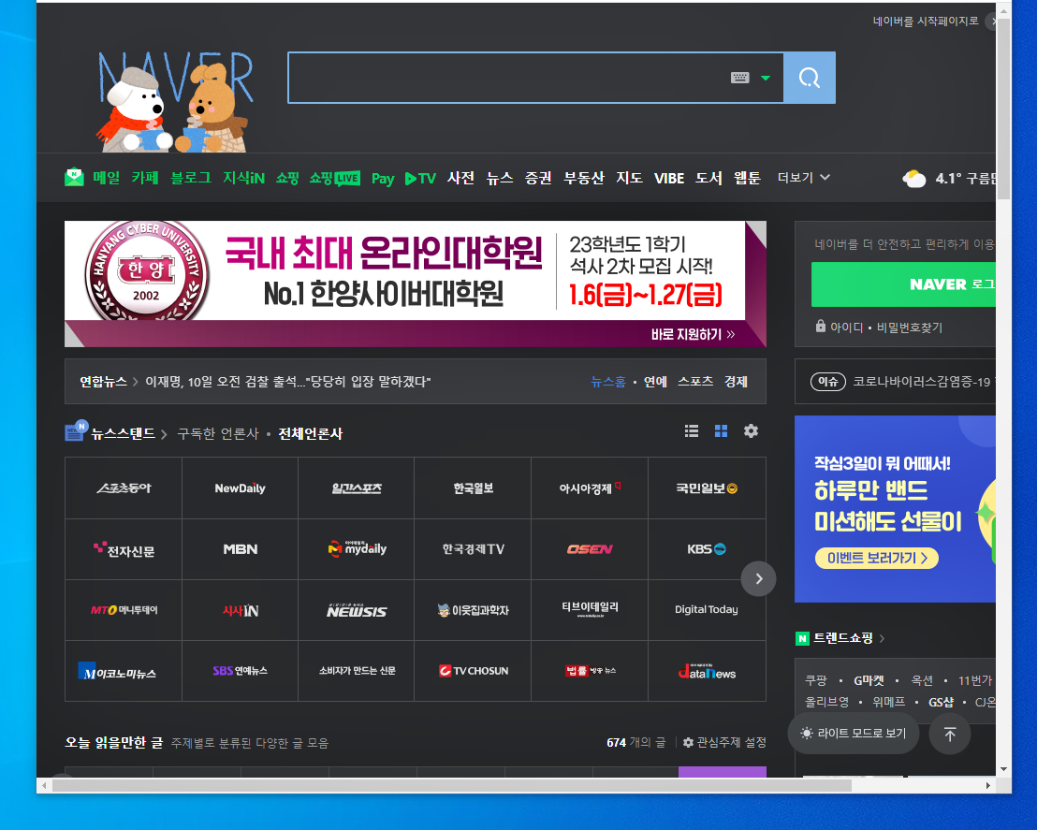1037x830 pixels.
Task: Open the NewDaily press logo
Action: click(241, 488)
